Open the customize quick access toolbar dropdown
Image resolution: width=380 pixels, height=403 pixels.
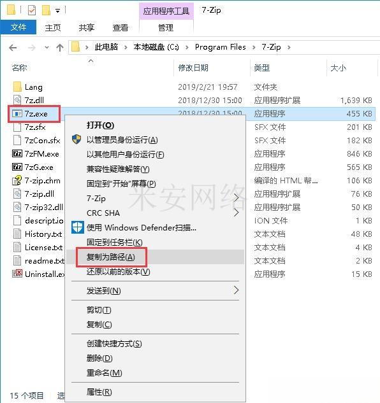click(x=57, y=11)
